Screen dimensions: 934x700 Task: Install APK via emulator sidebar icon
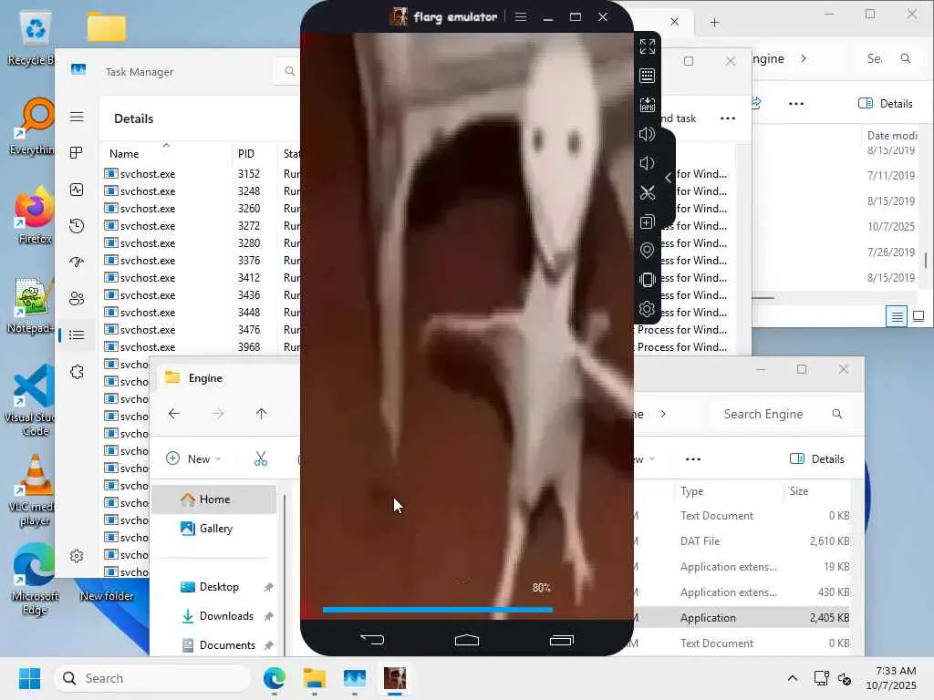click(x=647, y=105)
